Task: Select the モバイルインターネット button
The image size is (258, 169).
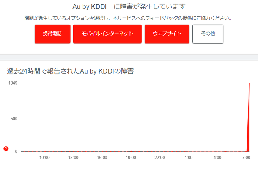Action: click(107, 34)
